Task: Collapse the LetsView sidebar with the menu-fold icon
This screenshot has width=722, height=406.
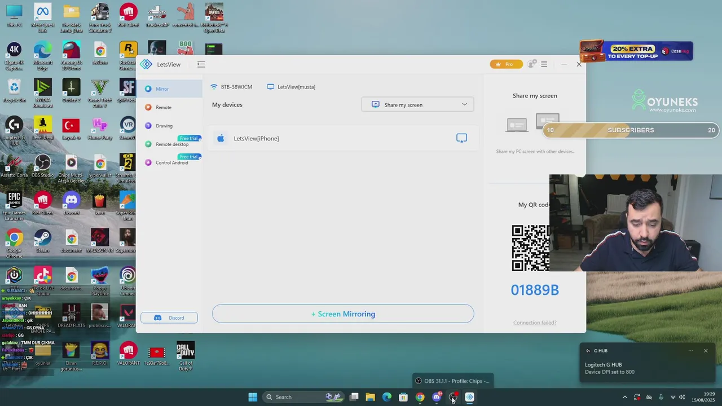Action: (x=201, y=64)
